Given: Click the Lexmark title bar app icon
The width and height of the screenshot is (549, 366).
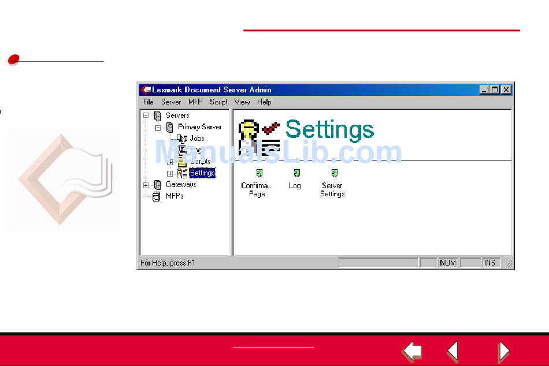Looking at the screenshot, I should [x=146, y=90].
